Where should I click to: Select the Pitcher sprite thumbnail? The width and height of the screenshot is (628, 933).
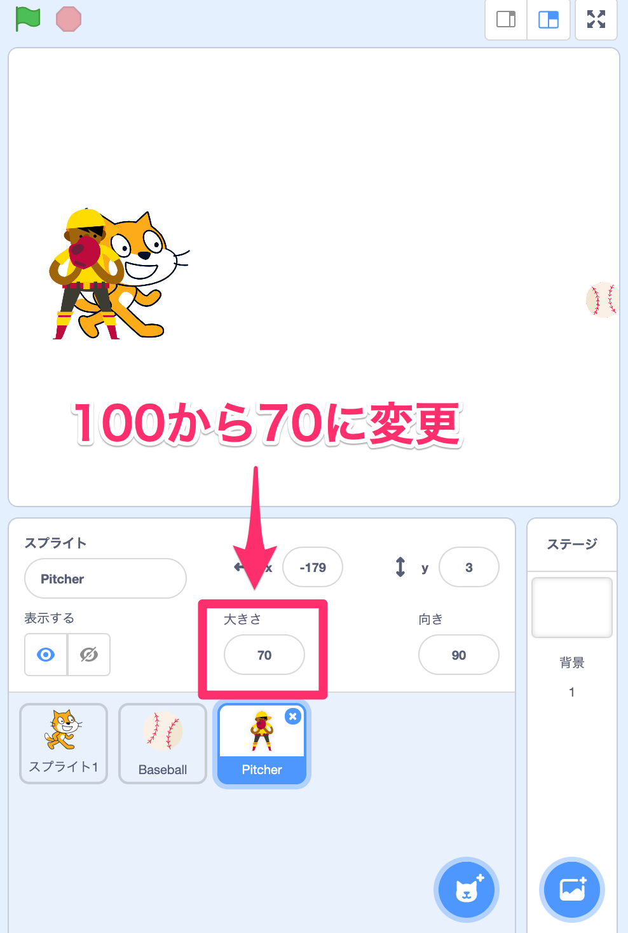pos(262,744)
